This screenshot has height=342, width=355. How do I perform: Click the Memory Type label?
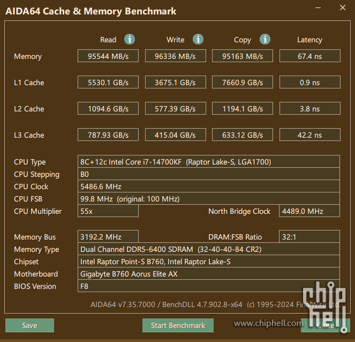pyautogui.click(x=36, y=249)
